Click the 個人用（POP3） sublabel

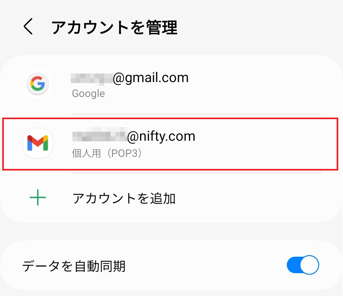[107, 153]
